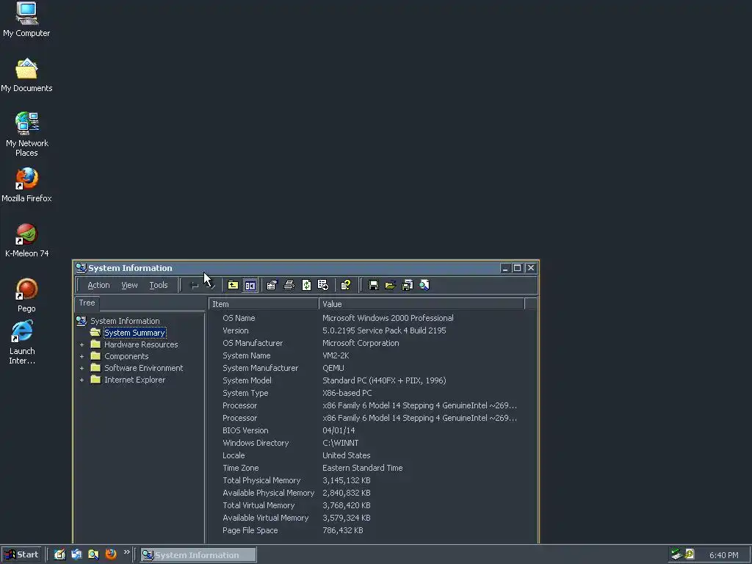The image size is (752, 564).
Task: Expand the Internet Explorer tree node
Action: click(x=82, y=380)
